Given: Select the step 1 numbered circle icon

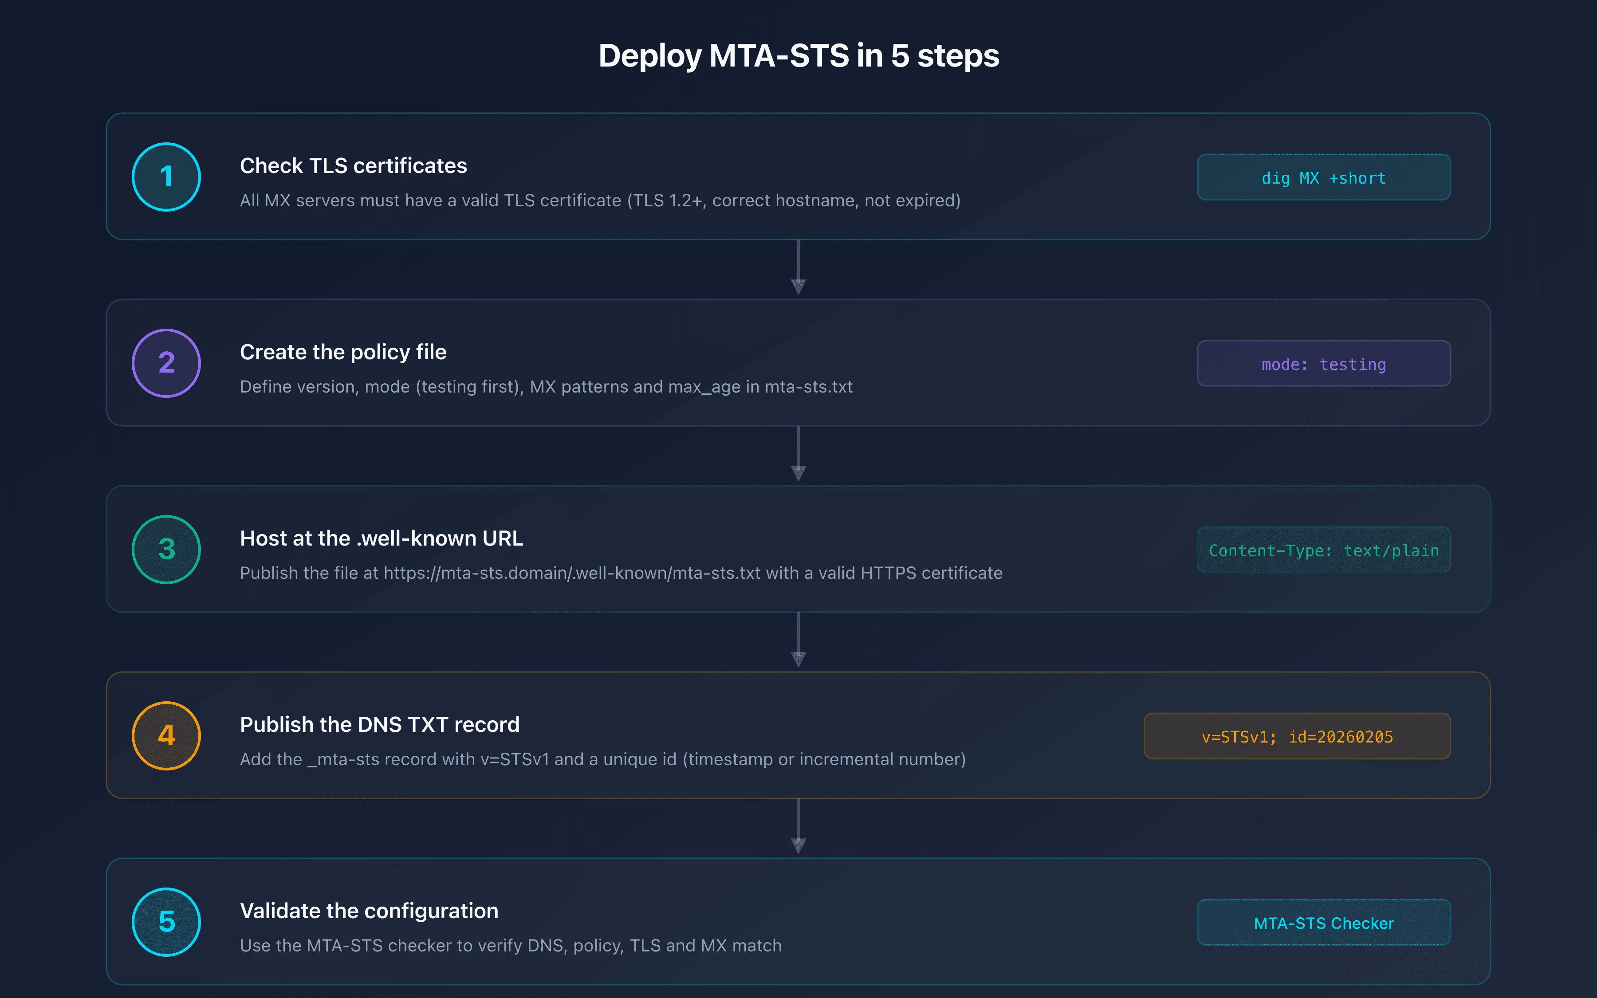Looking at the screenshot, I should click(165, 177).
